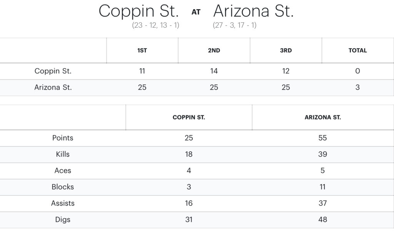Select the ARIZONA ST. stats column header

(322, 117)
